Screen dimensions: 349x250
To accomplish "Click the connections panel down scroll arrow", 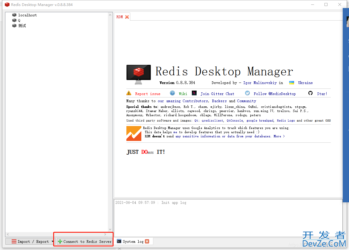I will click(110, 229).
